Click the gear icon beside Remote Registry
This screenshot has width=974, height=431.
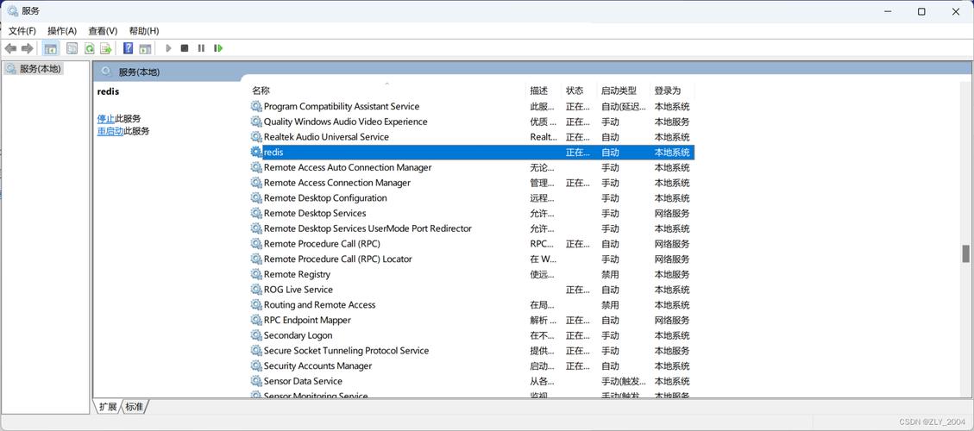(x=256, y=274)
